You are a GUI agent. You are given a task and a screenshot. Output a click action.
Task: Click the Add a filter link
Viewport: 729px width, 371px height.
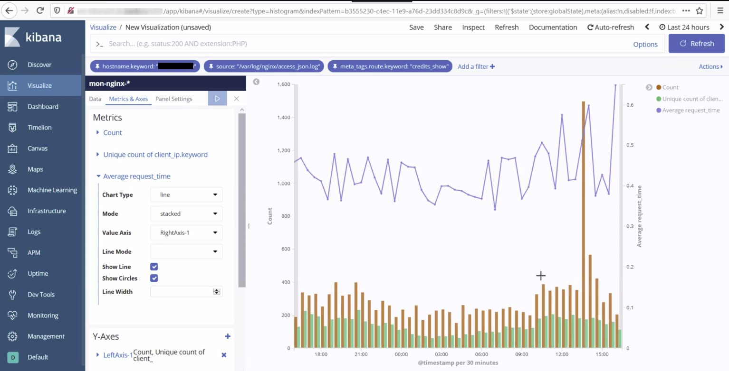coord(476,67)
